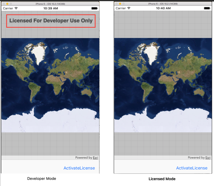Click the Wi-Fi icon in the left simulator
Image resolution: width=214 pixels, height=186 pixels.
click(x=16, y=8)
